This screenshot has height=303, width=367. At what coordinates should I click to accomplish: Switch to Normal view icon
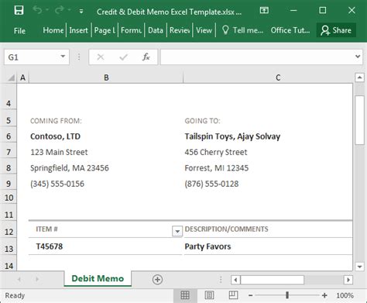click(185, 295)
